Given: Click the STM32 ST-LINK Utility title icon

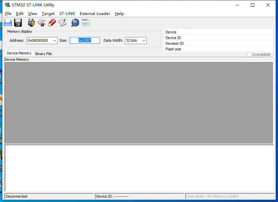Looking at the screenshot, I should coord(7,5).
